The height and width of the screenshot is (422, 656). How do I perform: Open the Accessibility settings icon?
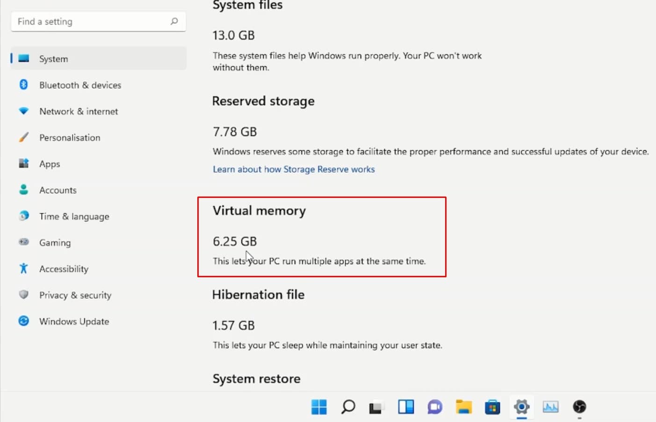24,268
